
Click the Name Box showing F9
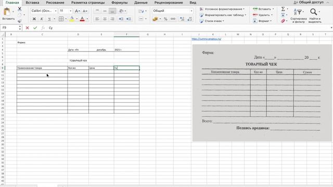tap(9, 28)
